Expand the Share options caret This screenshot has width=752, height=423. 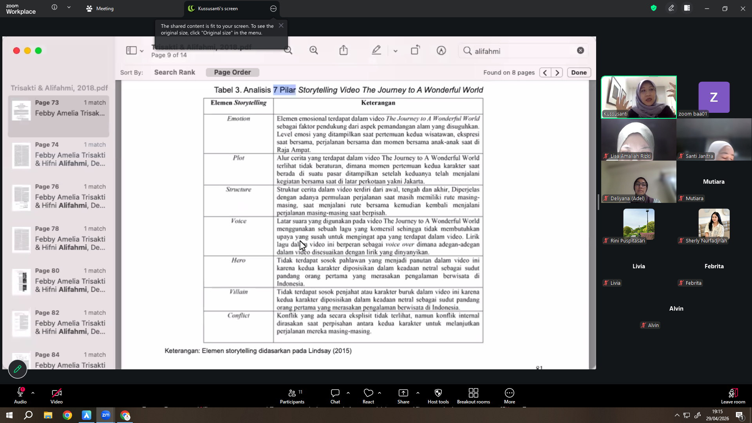(418, 392)
